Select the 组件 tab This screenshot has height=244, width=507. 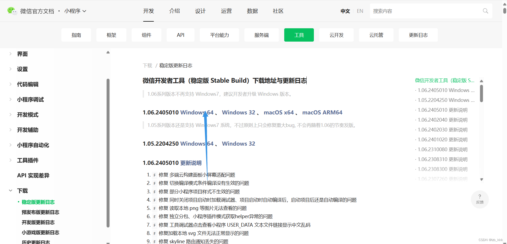pyautogui.click(x=146, y=35)
